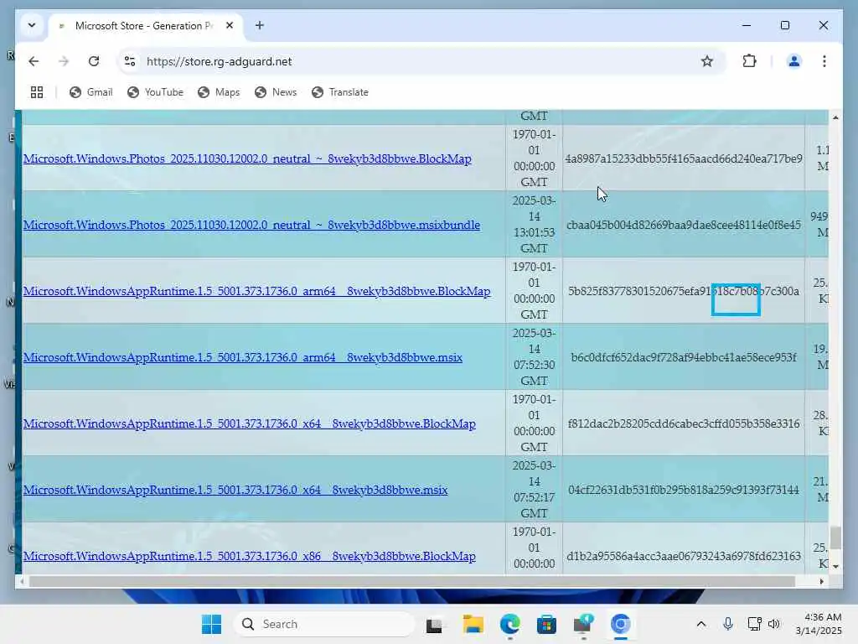This screenshot has height=644, width=858.
Task: Select hash 4a8987a15233dbb55f4165aacd66d240ea717be9
Action: pos(684,158)
